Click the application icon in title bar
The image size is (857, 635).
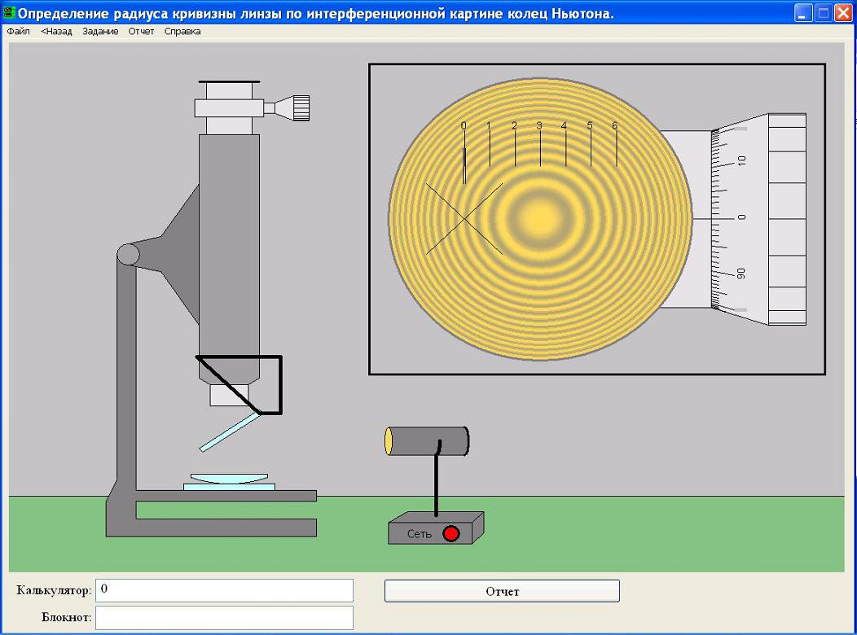[10, 13]
